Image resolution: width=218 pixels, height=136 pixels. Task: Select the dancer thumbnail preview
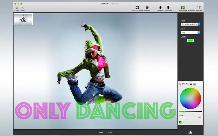(23, 19)
